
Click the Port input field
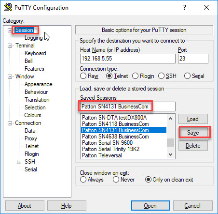(193, 59)
